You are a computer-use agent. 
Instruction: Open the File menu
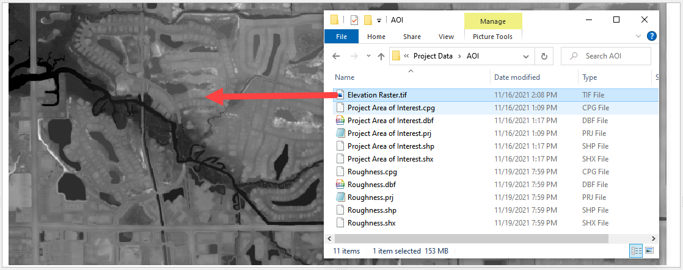pyautogui.click(x=341, y=37)
